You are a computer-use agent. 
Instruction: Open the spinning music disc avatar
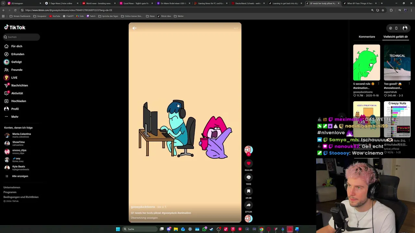[x=249, y=219]
